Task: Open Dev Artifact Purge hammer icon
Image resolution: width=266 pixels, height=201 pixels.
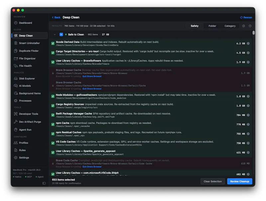Action: pyautogui.click(x=16, y=122)
